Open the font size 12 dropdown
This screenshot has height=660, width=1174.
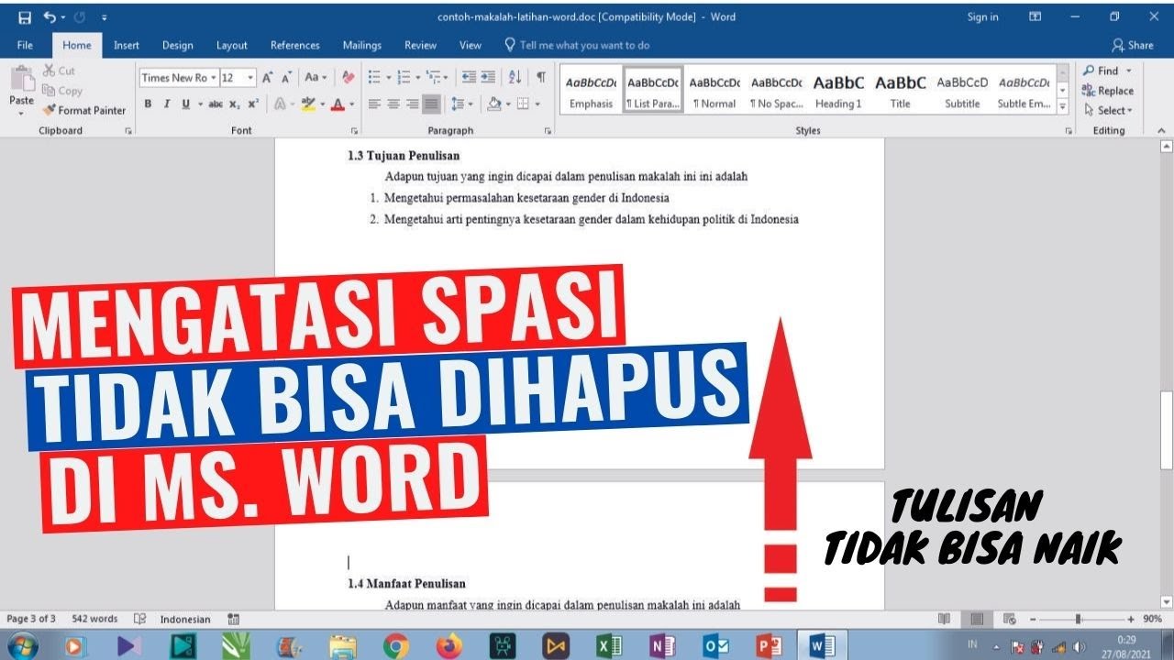250,78
